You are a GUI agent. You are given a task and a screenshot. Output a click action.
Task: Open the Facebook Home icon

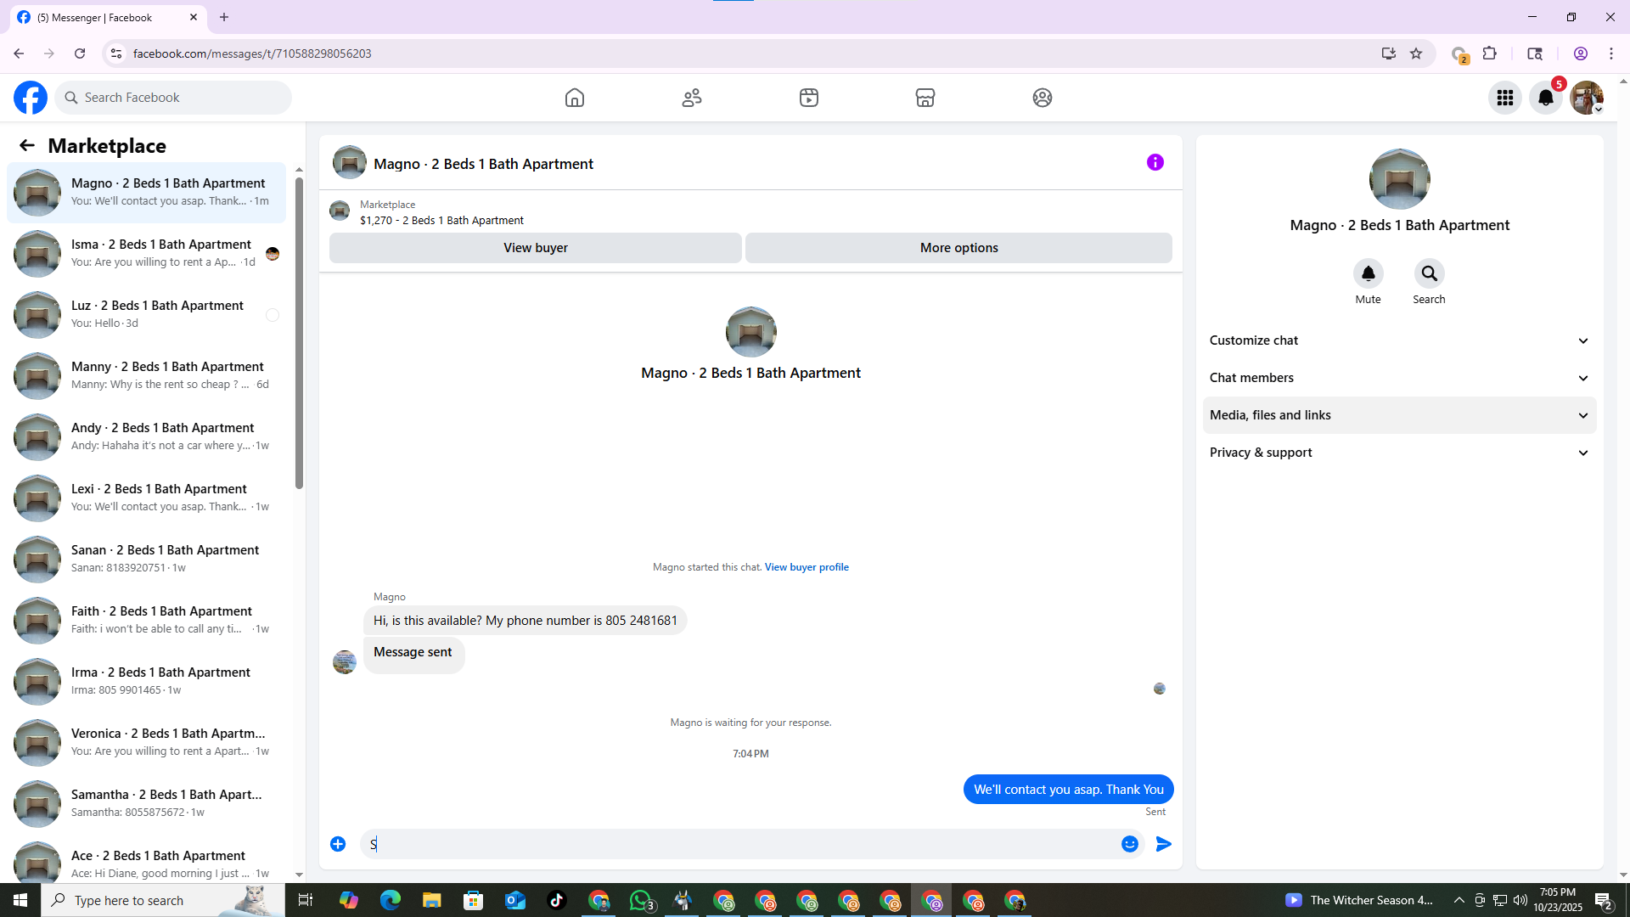click(x=575, y=98)
